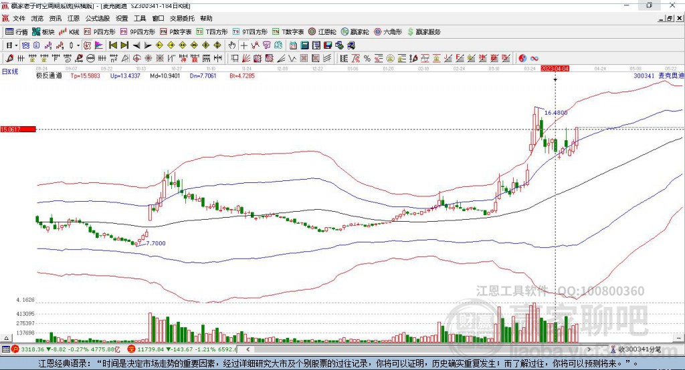Open the 行情 market quotes view

click(17, 32)
